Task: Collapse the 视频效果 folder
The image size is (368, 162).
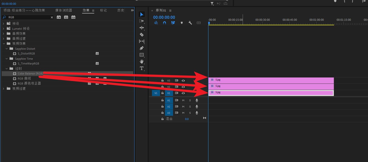Action: (x=4, y=43)
